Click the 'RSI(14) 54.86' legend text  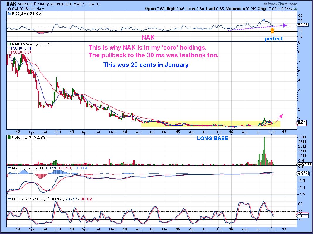26,13
